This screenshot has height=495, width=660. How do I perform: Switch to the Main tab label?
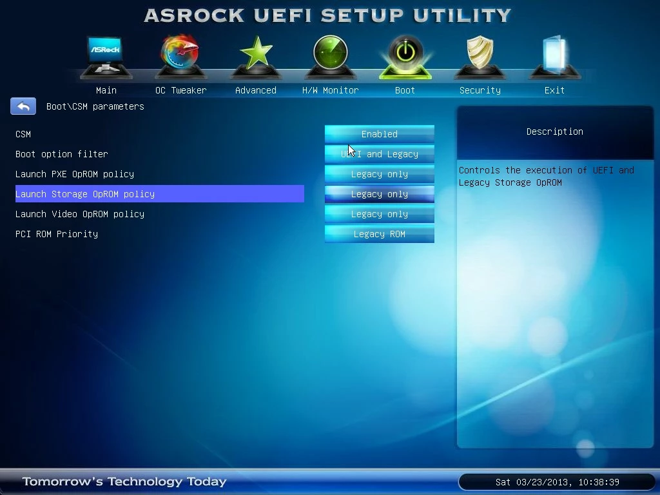(106, 90)
